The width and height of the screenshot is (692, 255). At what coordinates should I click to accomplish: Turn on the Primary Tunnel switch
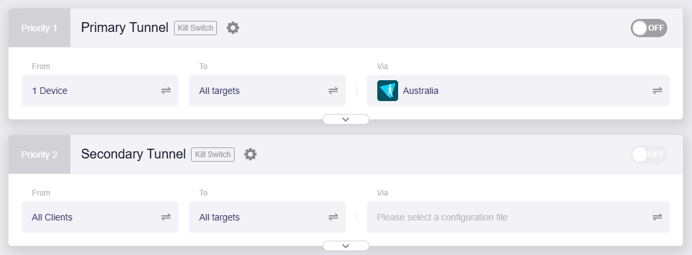[x=649, y=28]
